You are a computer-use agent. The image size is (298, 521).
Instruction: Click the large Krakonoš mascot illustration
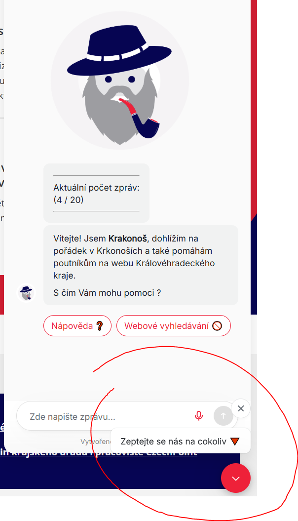(120, 80)
